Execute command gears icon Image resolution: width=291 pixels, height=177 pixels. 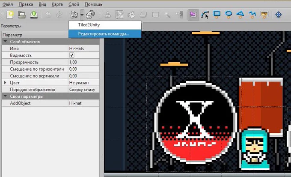pos(74,15)
